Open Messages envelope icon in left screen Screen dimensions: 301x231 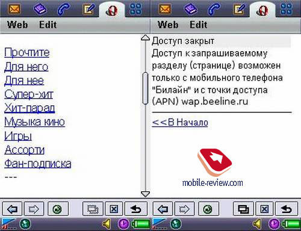tap(14, 9)
